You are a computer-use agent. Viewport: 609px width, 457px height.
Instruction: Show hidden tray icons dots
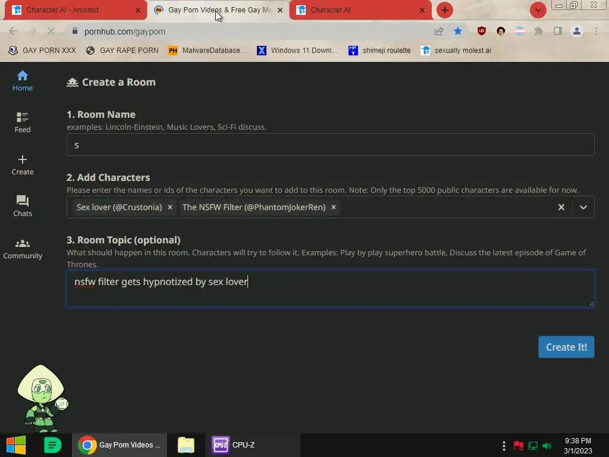point(503,446)
